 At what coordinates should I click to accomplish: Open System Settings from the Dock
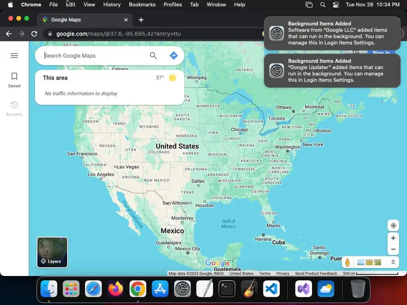point(182,289)
